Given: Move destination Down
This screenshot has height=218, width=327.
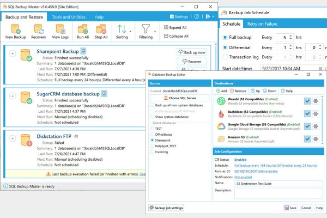Looking at the screenshot, I should pyautogui.click(x=270, y=91).
